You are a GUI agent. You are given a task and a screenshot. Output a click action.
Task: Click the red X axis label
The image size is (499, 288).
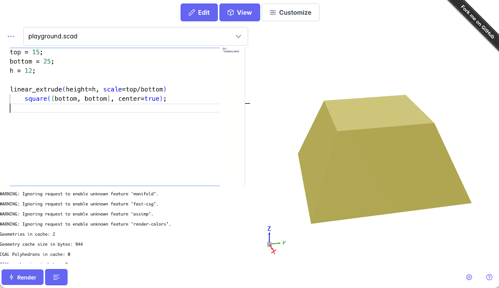tap(274, 252)
